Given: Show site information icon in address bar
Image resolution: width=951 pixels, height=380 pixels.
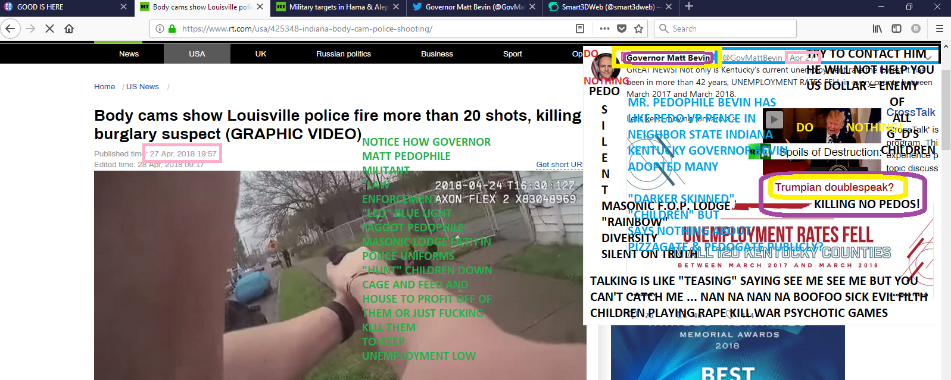Looking at the screenshot, I should [160, 29].
